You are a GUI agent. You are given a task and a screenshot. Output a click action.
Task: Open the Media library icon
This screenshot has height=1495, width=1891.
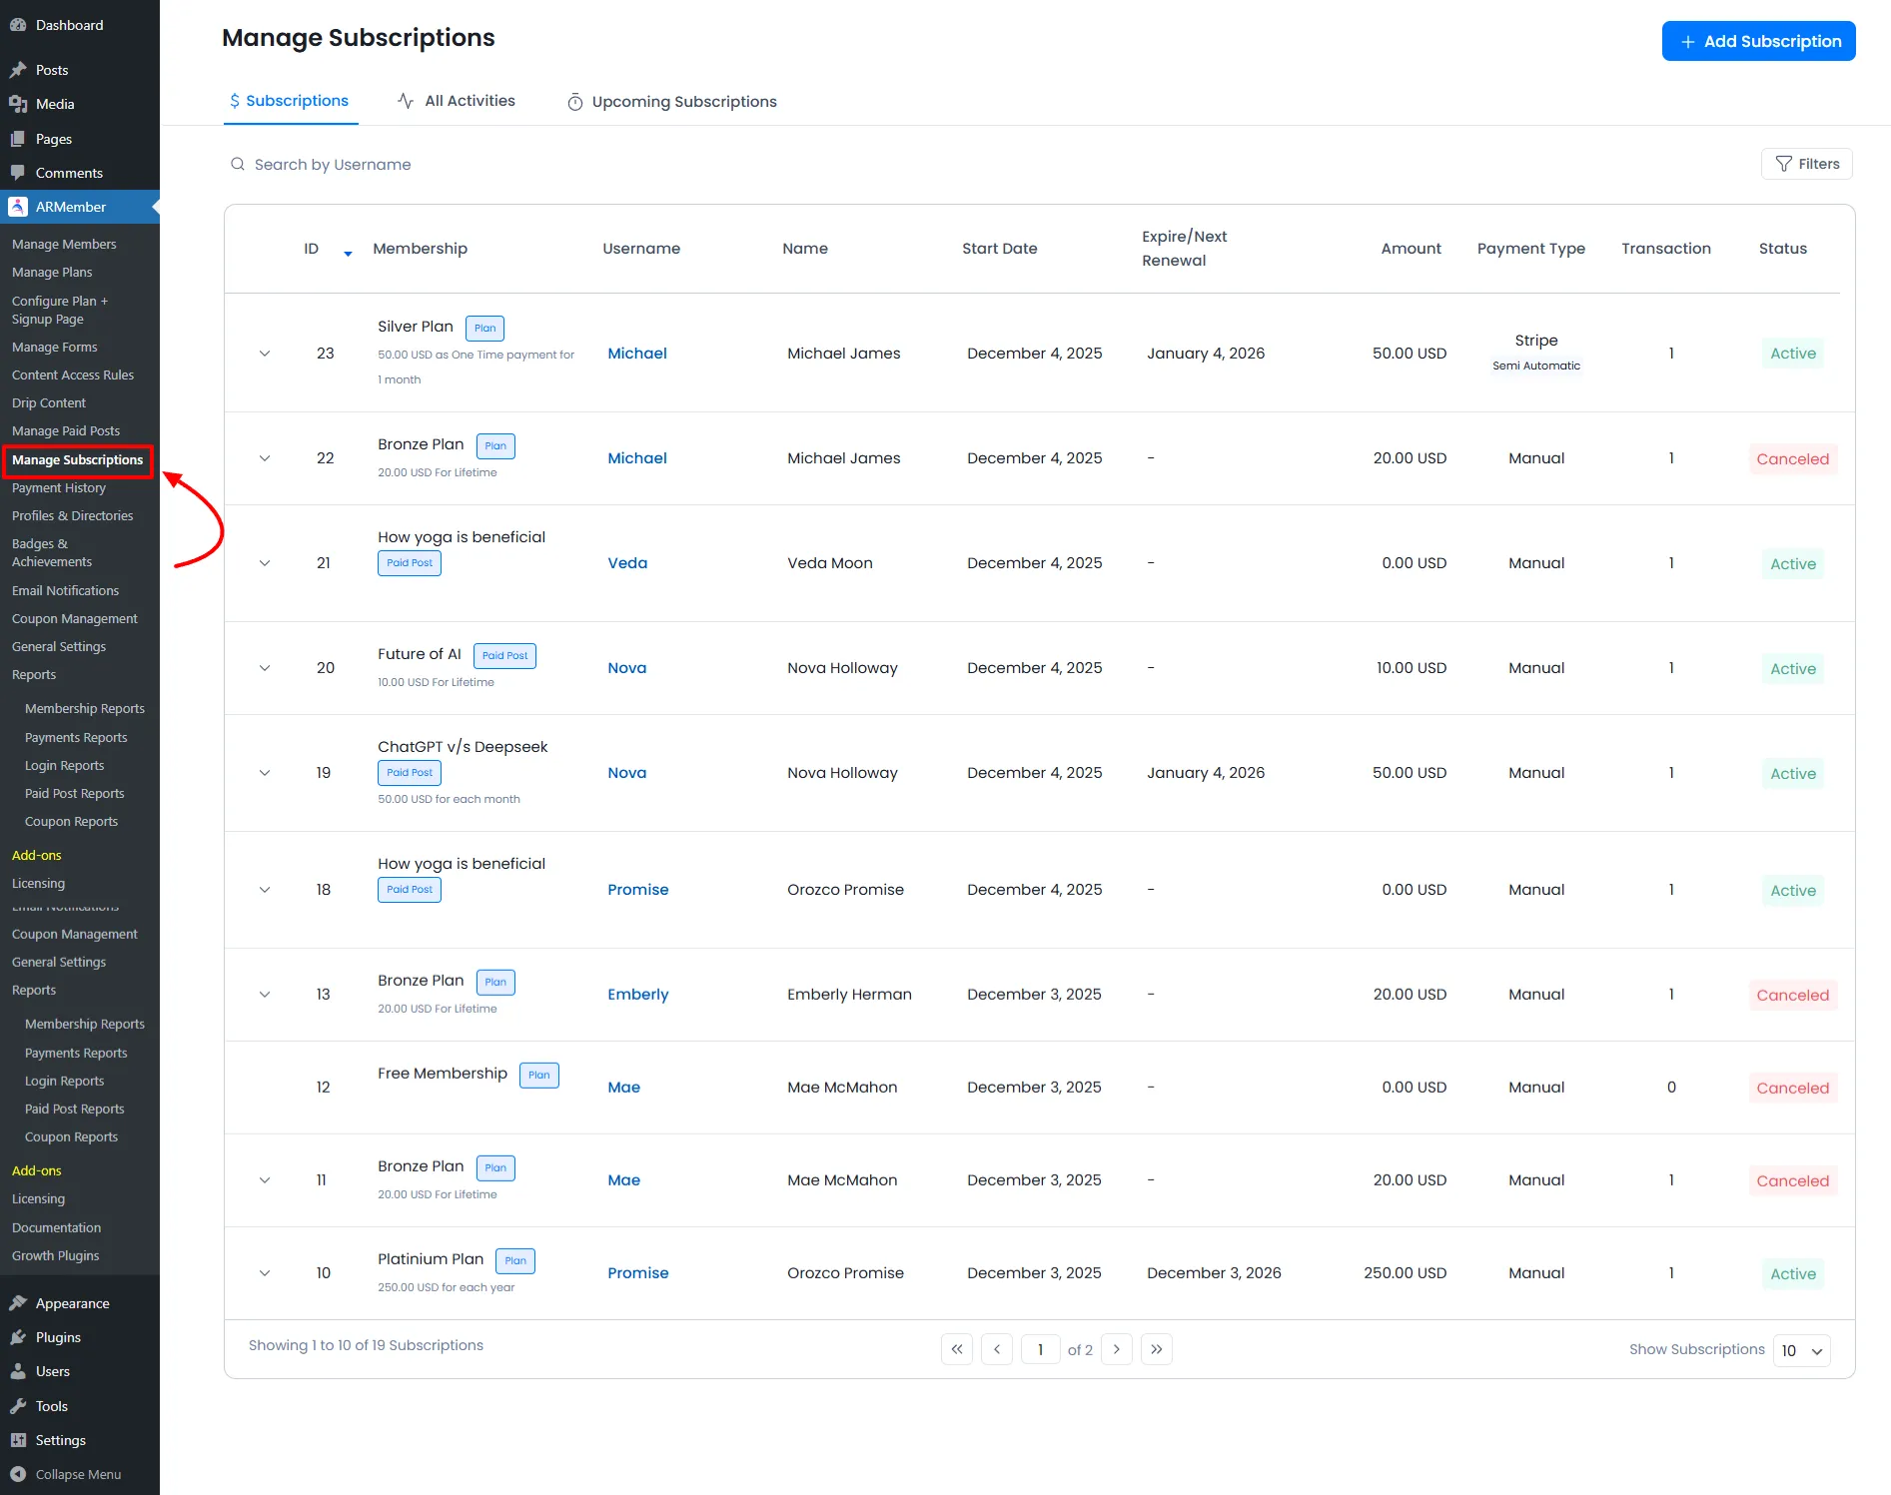[18, 104]
